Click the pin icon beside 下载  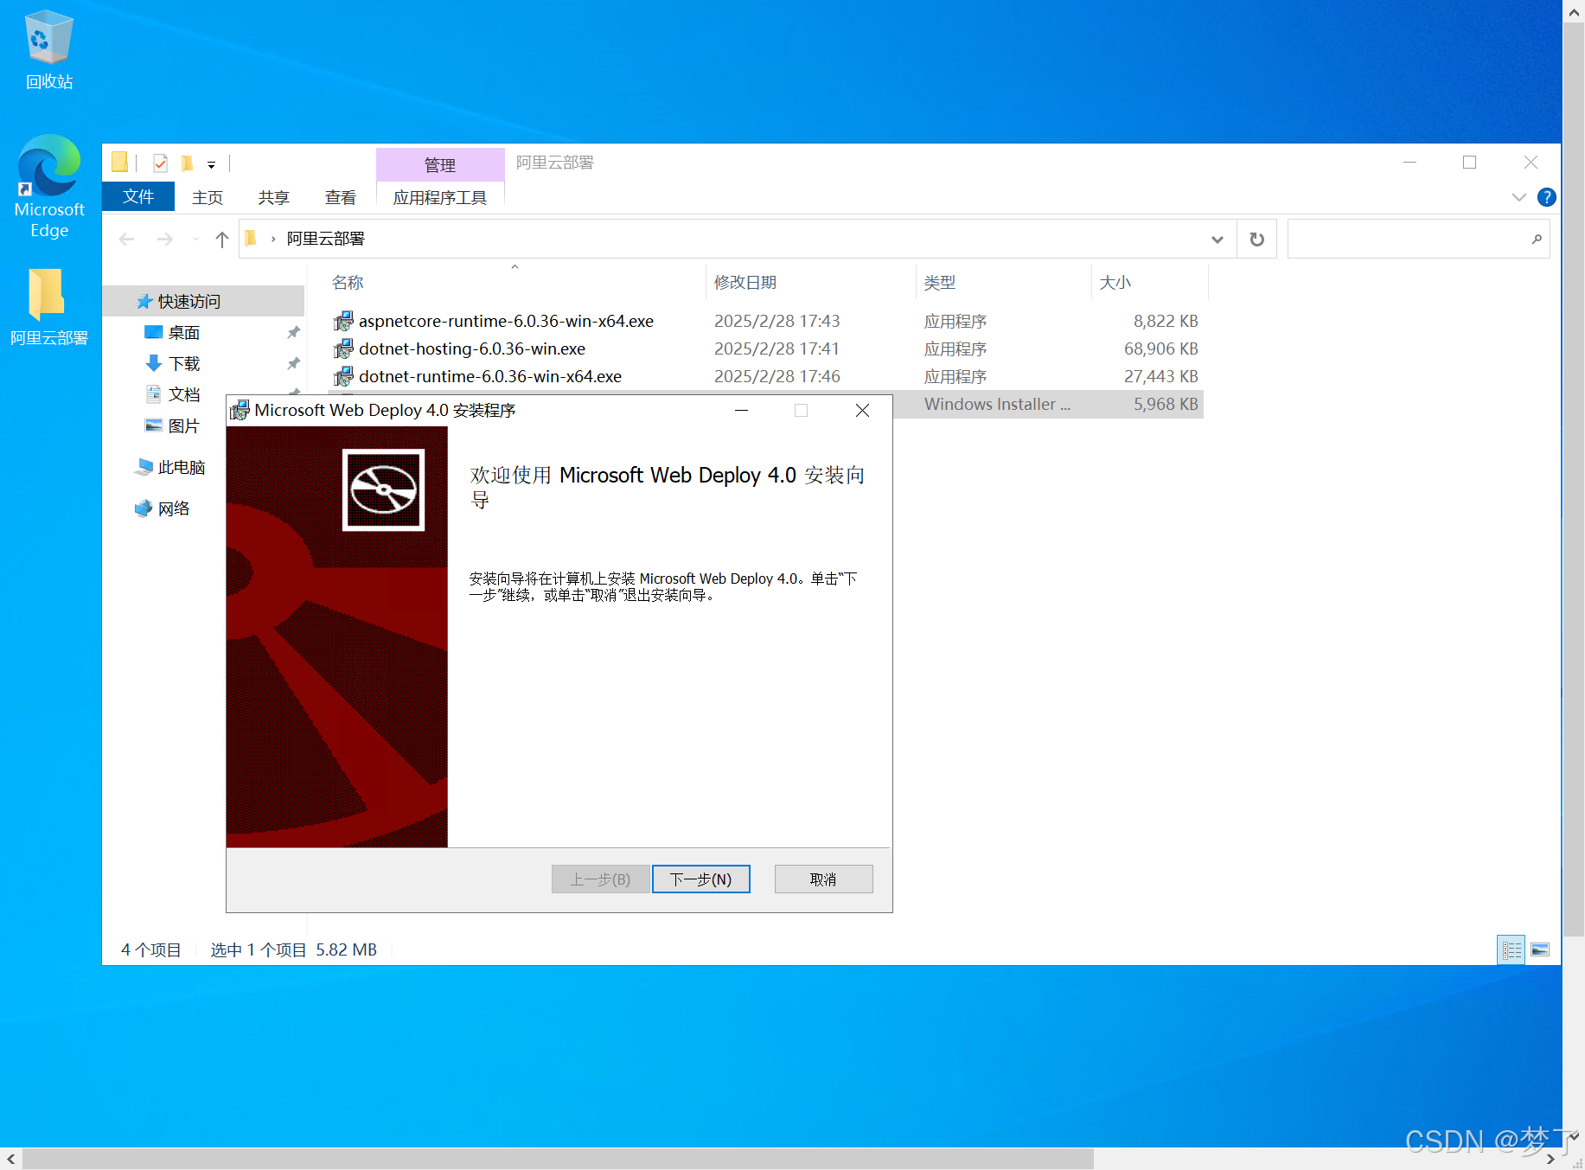(x=293, y=363)
